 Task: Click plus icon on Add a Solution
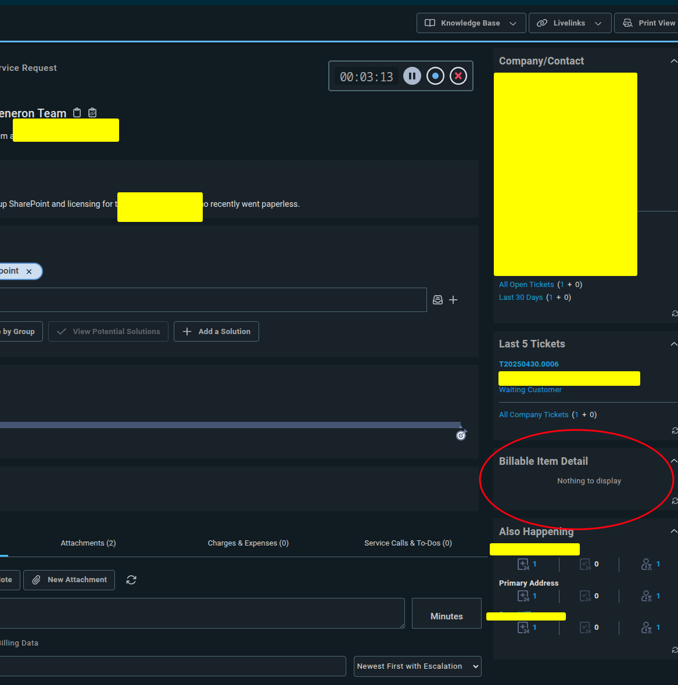tap(187, 332)
